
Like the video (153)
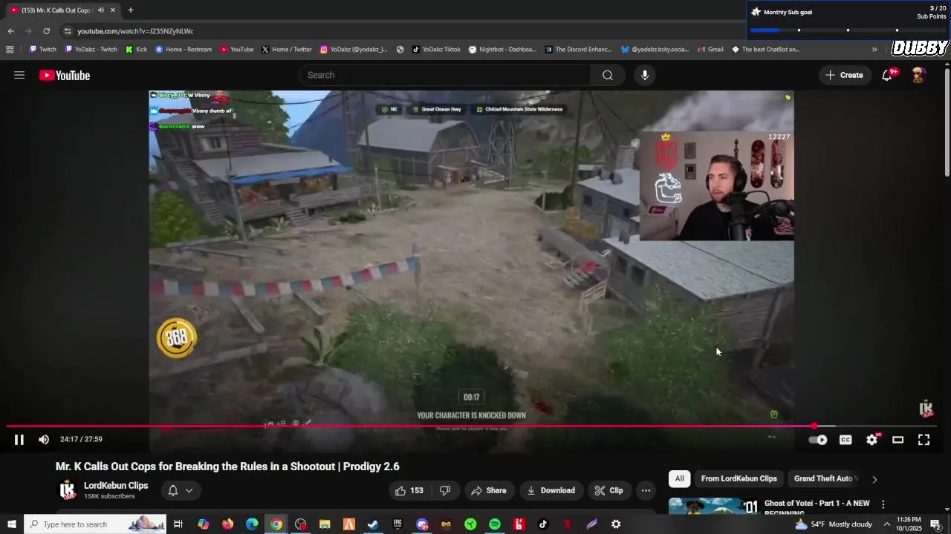409,490
